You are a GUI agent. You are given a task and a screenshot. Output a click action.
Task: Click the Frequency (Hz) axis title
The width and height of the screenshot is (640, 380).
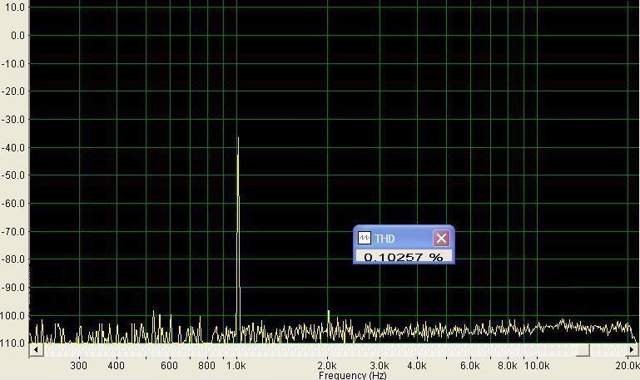click(x=352, y=375)
